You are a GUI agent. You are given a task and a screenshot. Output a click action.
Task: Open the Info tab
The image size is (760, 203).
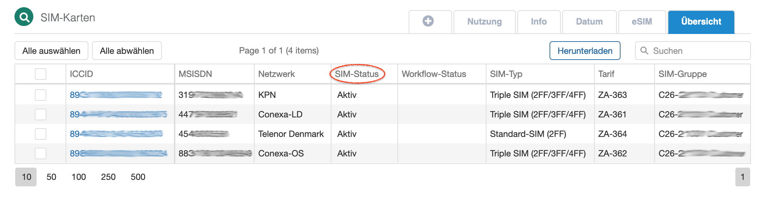click(539, 22)
